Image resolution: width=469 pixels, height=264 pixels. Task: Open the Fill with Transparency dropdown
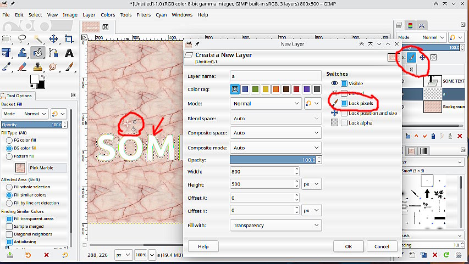[x=275, y=225]
